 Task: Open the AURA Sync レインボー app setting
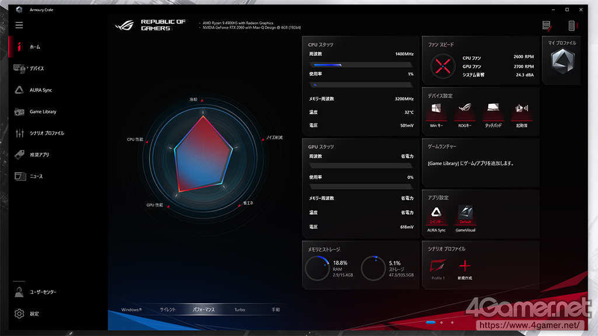[436, 219]
